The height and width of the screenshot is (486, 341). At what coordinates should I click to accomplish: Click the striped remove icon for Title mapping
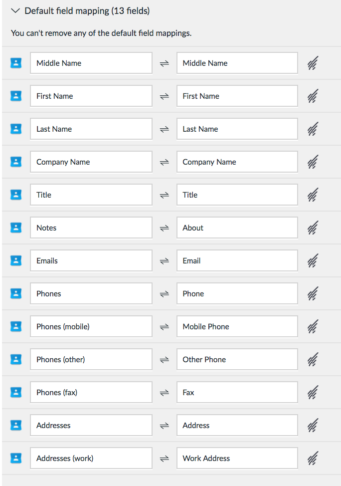click(x=313, y=195)
